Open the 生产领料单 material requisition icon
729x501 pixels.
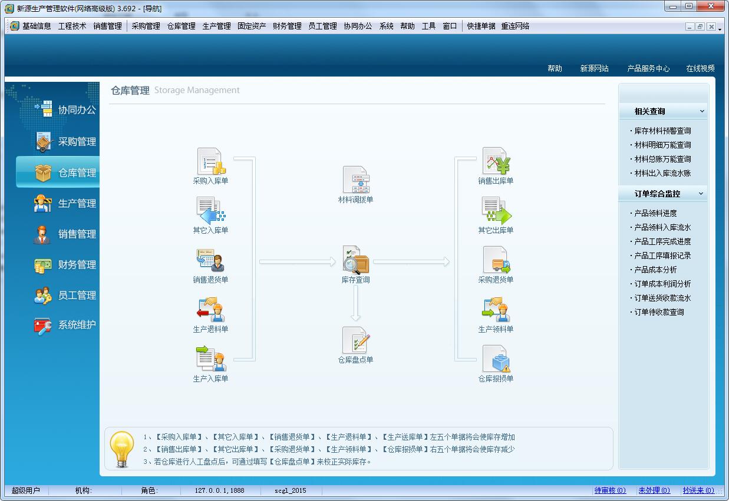(x=496, y=310)
